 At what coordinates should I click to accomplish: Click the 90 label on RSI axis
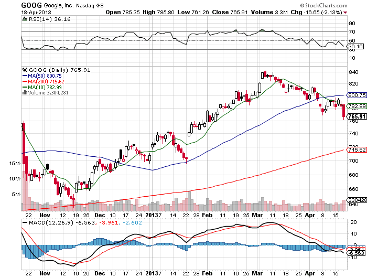tap(352, 23)
